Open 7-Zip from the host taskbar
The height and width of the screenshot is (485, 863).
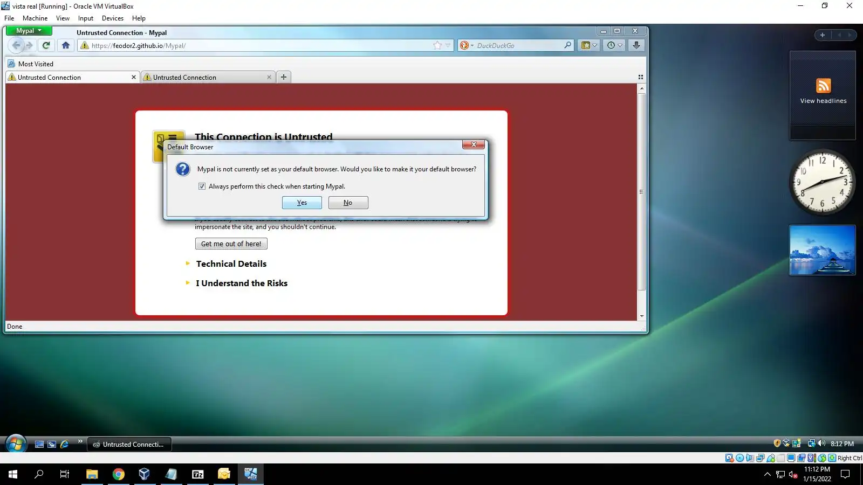pos(198,474)
